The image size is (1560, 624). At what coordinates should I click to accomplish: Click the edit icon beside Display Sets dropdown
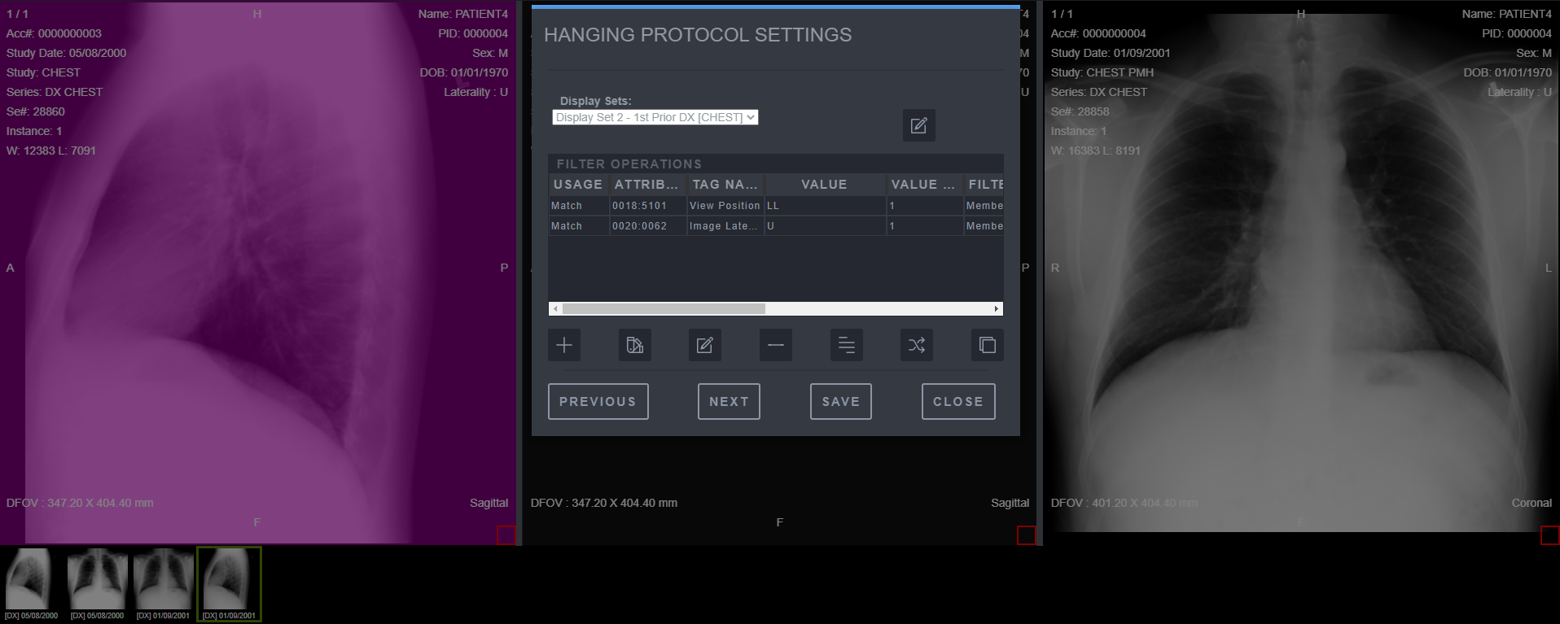click(918, 125)
